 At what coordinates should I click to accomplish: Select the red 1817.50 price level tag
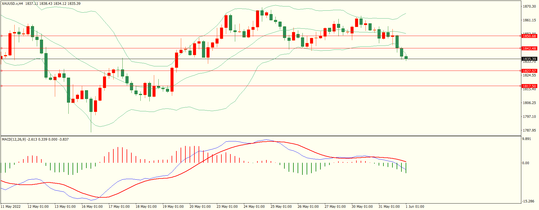click(529, 86)
